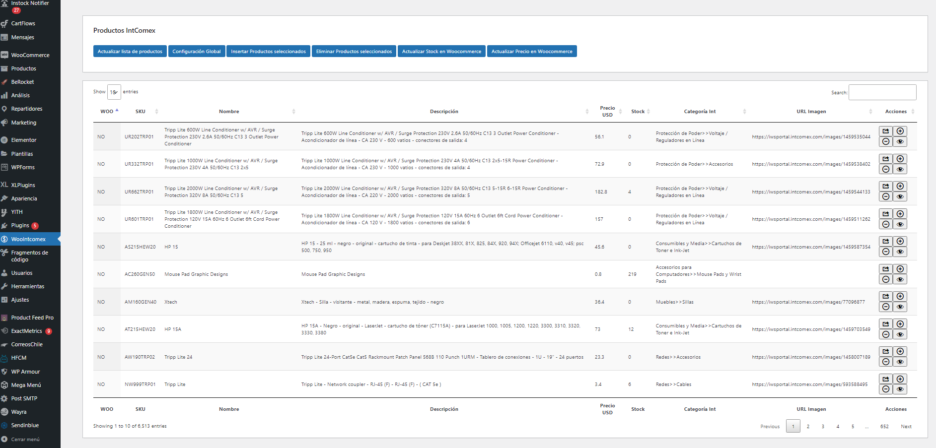This screenshot has height=448, width=936.
Task: Click minus icon for AT215HEW20 row
Action: [885, 334]
